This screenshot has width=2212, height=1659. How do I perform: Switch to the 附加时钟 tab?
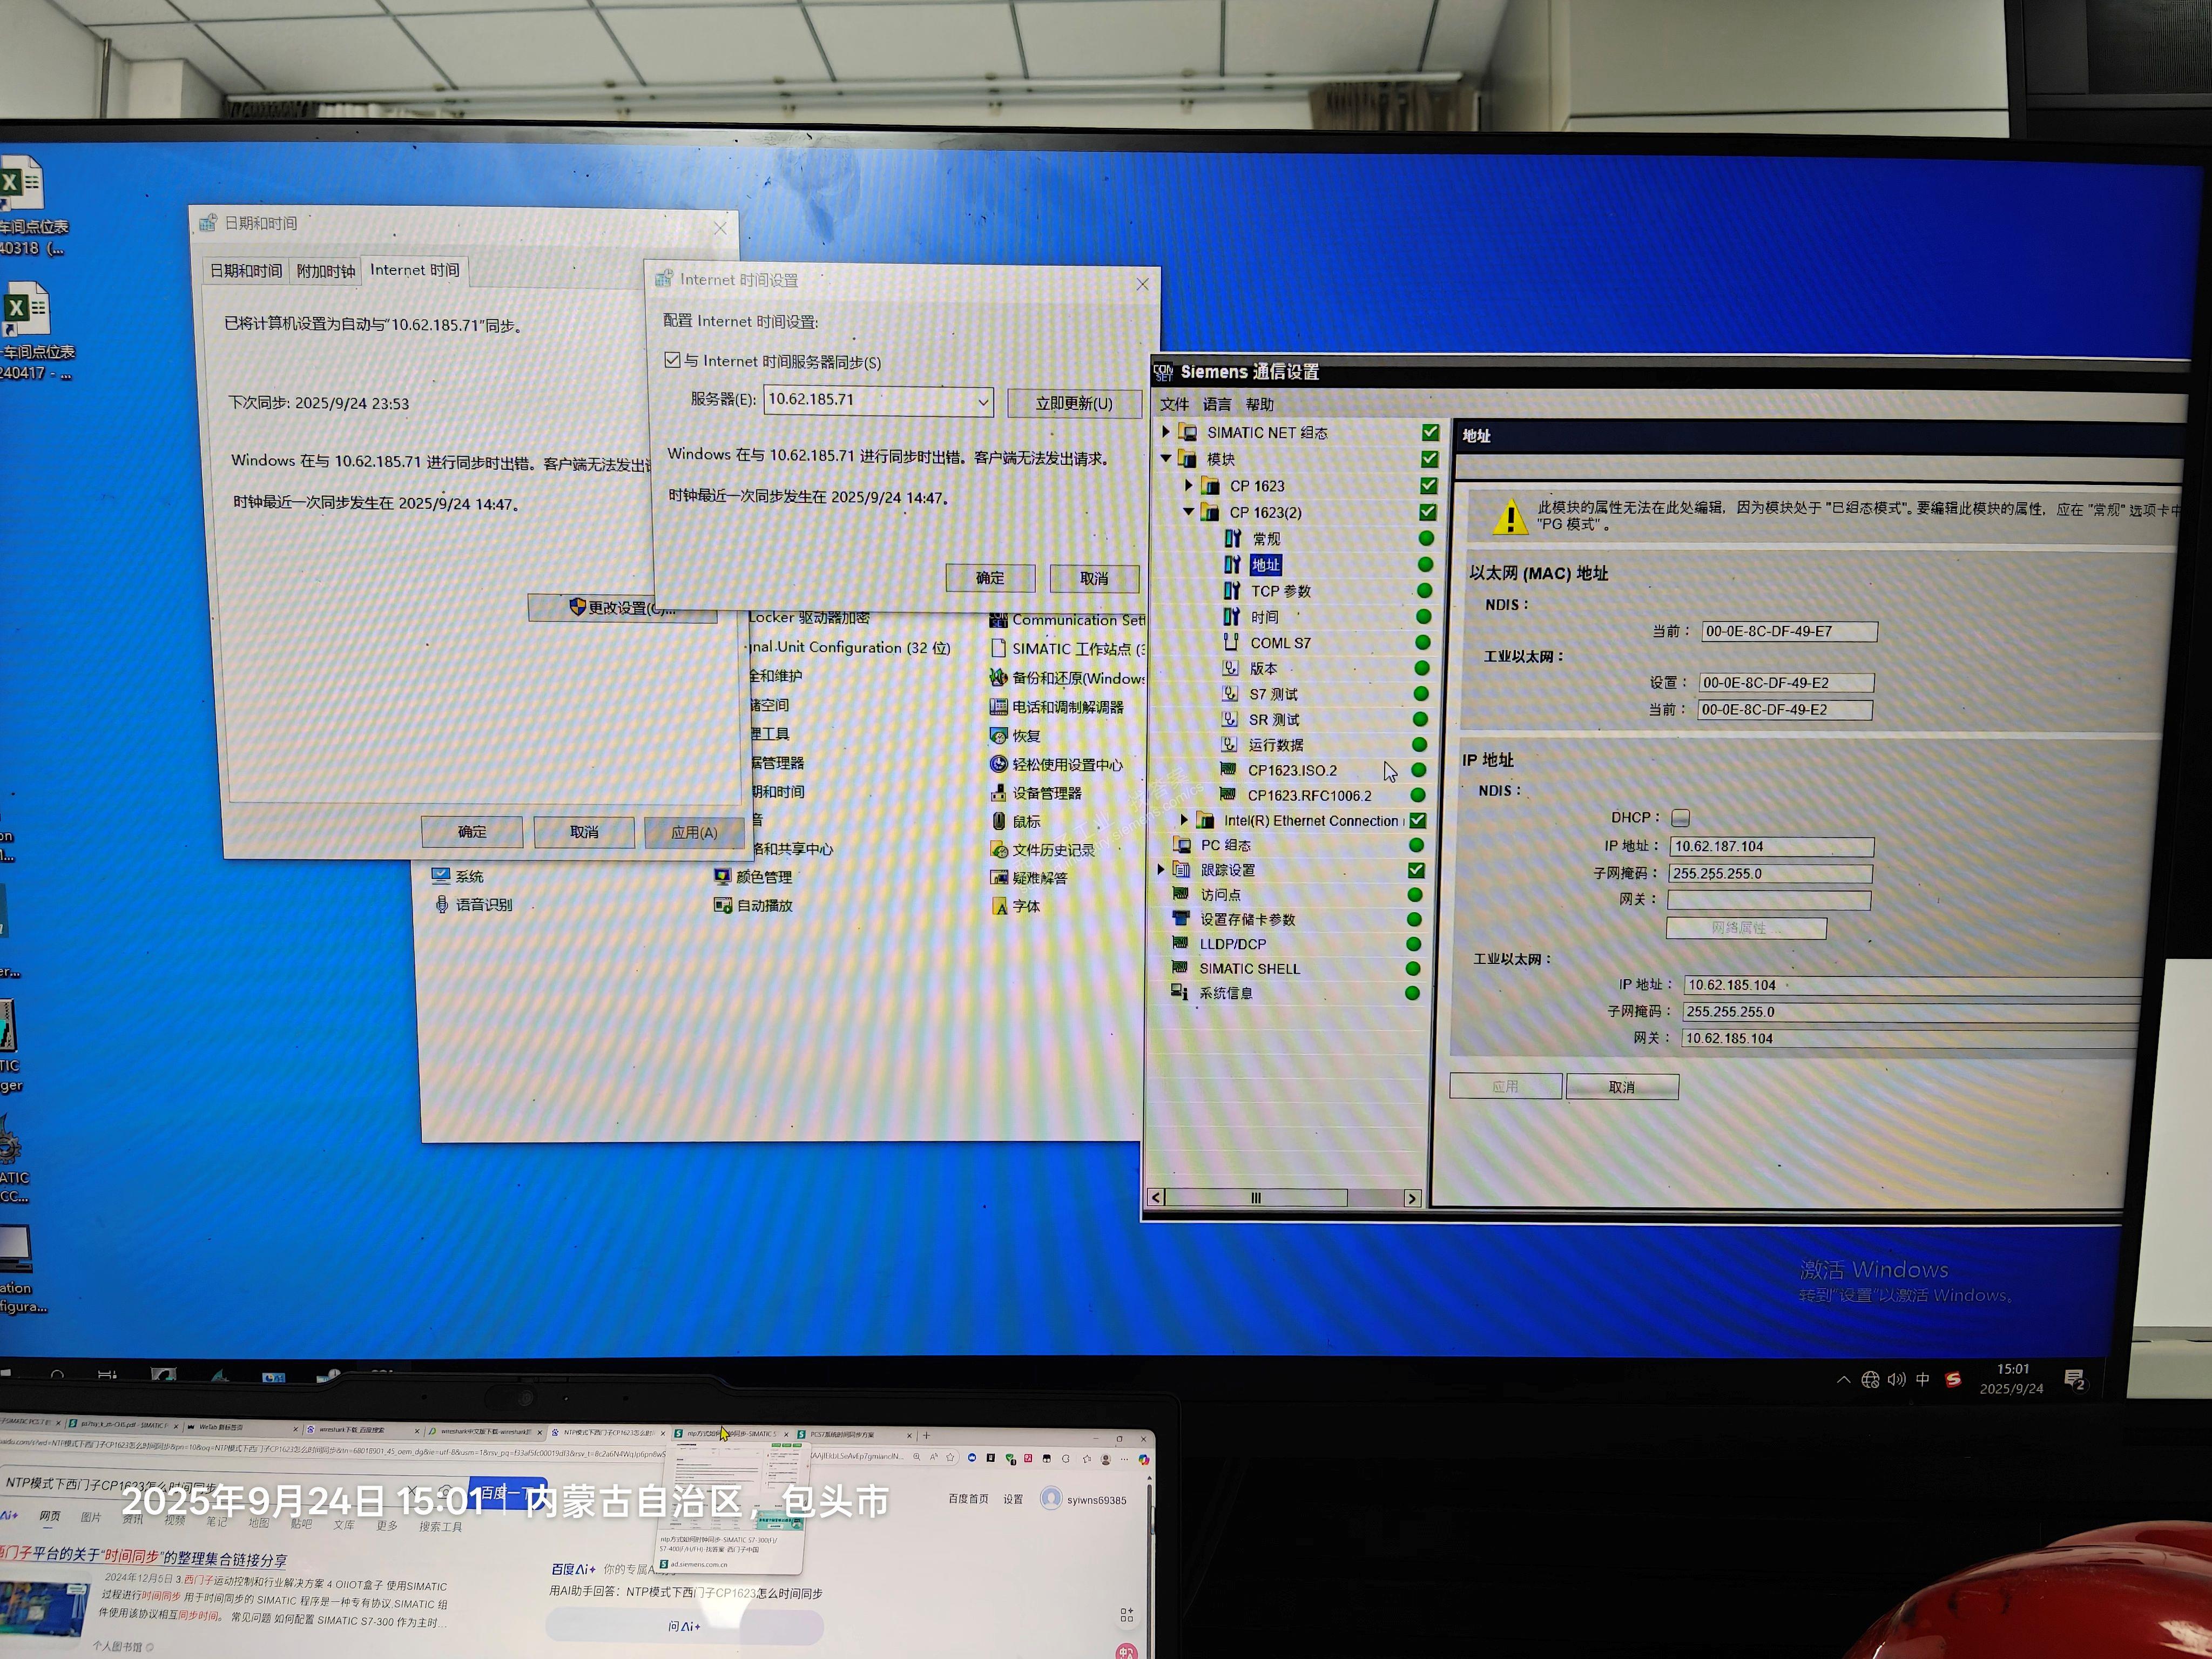326,271
